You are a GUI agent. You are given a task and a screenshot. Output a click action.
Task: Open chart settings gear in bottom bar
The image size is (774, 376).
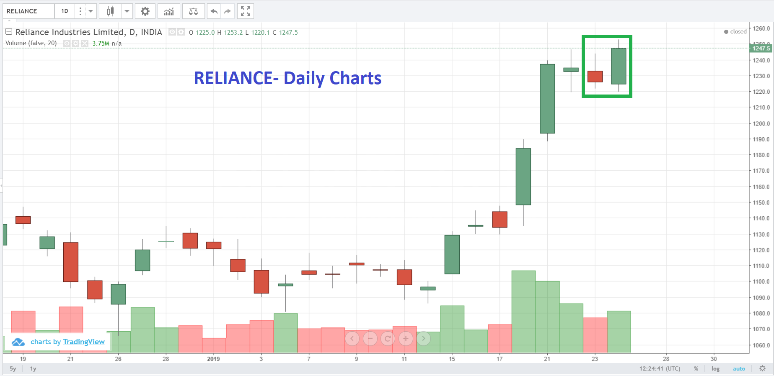coord(762,368)
